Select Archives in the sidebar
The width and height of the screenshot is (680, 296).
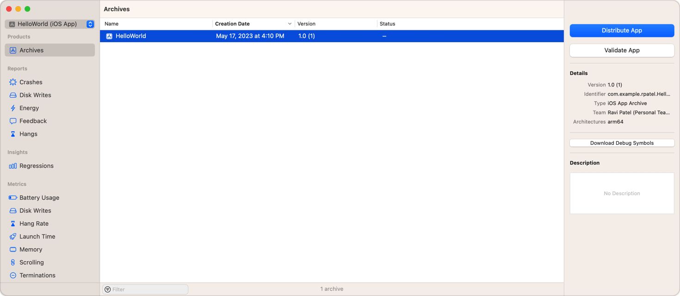50,50
